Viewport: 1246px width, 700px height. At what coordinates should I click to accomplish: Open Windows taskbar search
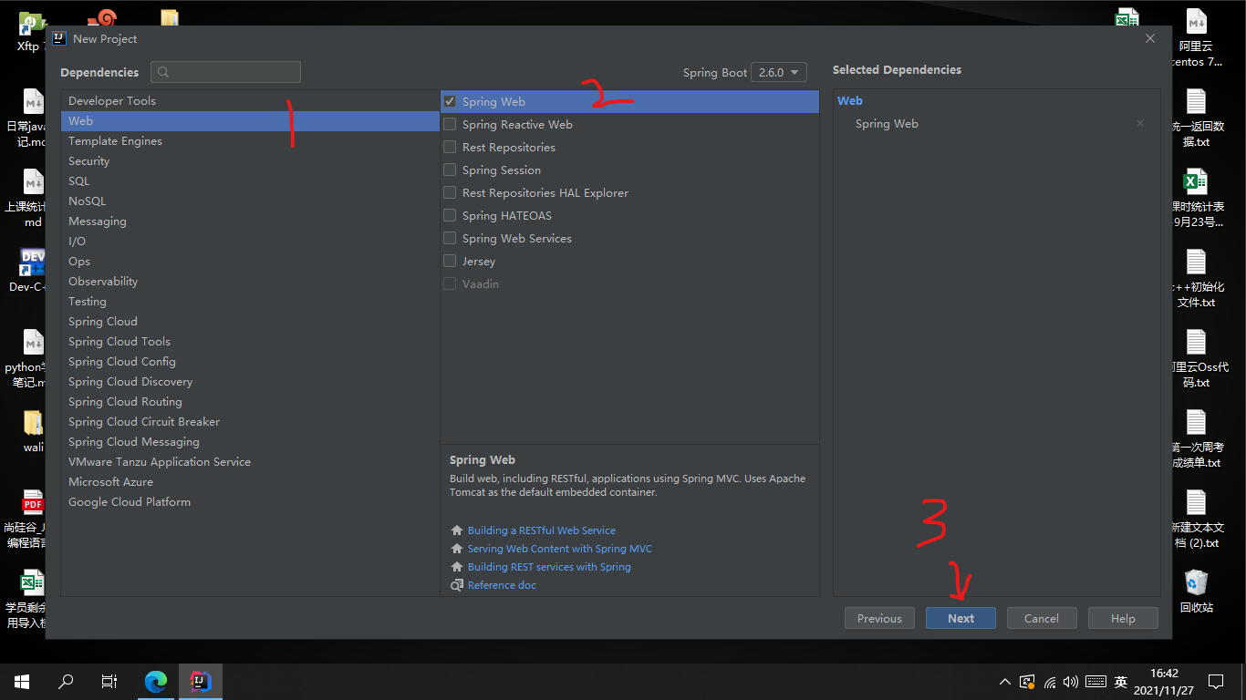click(66, 682)
